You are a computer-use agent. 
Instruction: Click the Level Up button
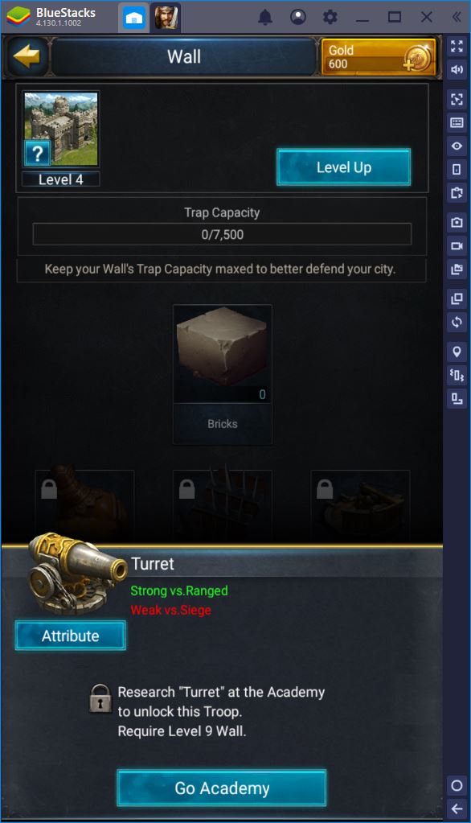(x=343, y=167)
